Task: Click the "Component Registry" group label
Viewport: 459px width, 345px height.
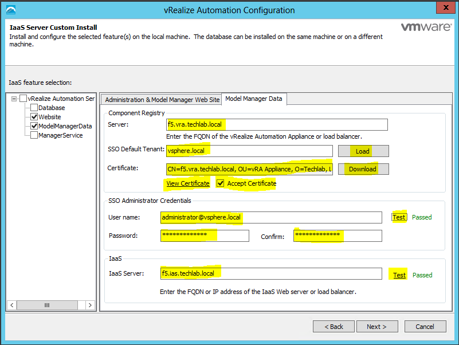Action: tap(136, 113)
